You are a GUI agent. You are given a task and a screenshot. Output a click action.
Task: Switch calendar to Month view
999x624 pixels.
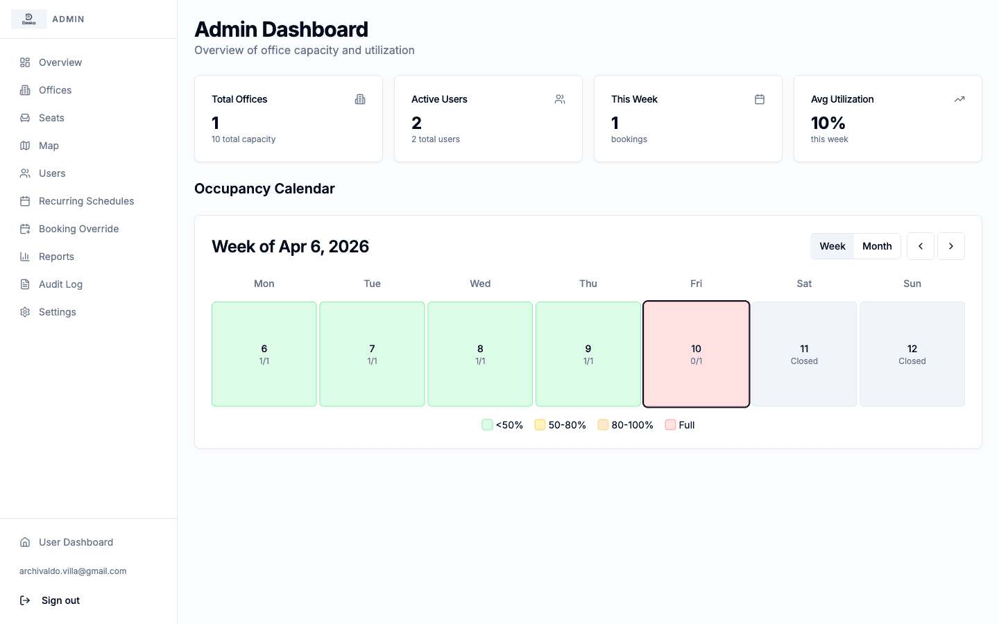[x=877, y=246]
